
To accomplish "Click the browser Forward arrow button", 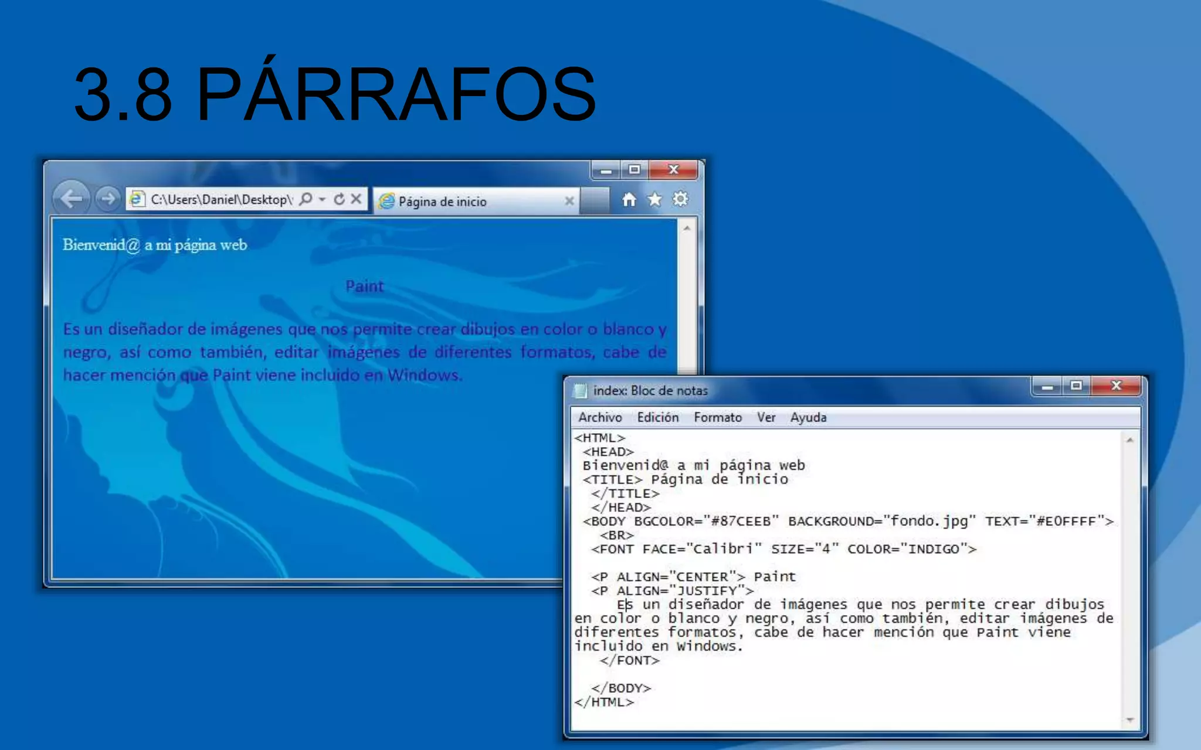I will point(107,199).
